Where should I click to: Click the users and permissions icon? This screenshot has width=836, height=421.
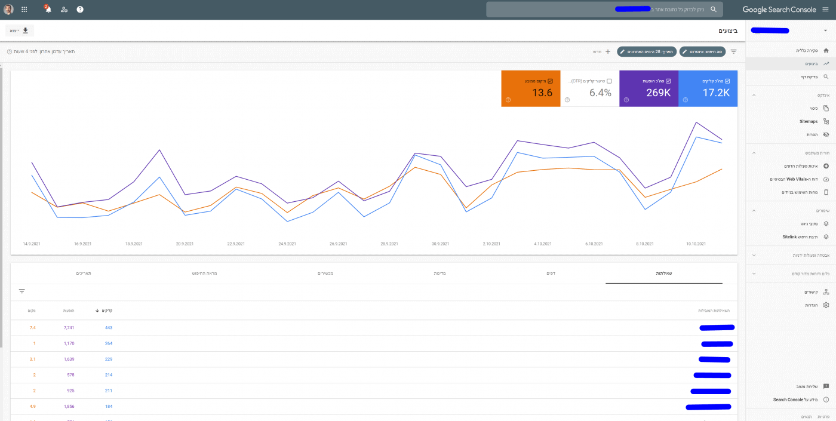tap(64, 10)
